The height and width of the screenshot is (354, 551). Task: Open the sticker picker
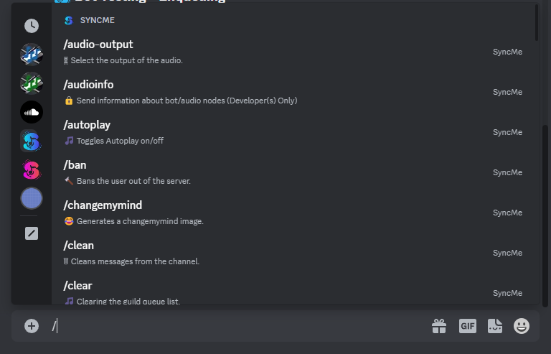(x=495, y=326)
